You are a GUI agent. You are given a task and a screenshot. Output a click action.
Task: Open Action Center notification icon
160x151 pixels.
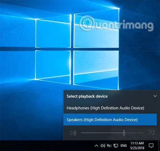pos(151,146)
